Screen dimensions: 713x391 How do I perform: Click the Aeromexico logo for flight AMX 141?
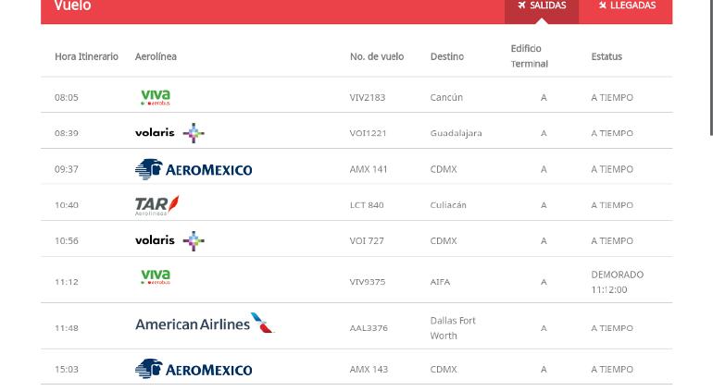click(194, 169)
